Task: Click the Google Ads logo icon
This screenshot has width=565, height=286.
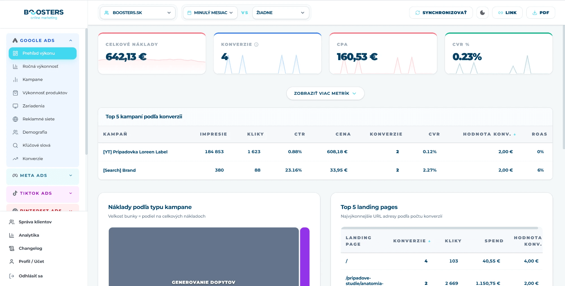Action: [15, 40]
